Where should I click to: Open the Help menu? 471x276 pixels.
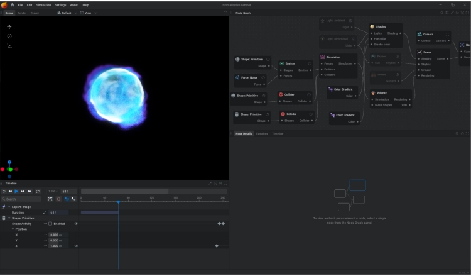[85, 5]
